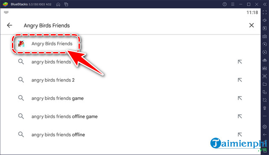This screenshot has width=269, height=155.
Task: Click the search magnifier beside 'angry birds friends game'
Action: pyautogui.click(x=21, y=98)
